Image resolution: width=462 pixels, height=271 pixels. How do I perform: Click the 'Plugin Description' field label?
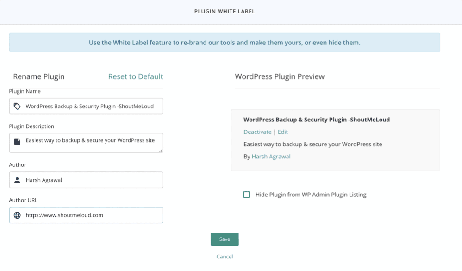pos(31,126)
